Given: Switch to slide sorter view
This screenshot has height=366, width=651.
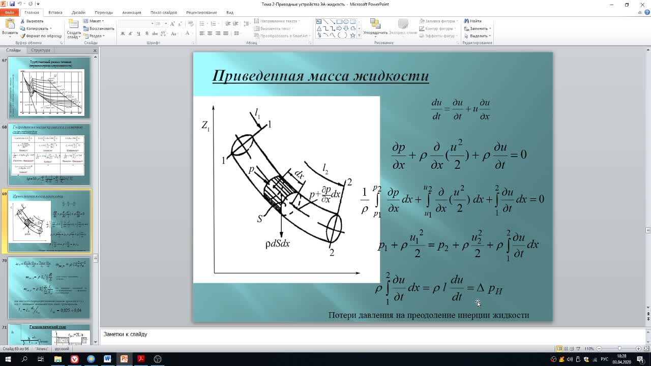Looking at the screenshot, I should click(x=566, y=349).
